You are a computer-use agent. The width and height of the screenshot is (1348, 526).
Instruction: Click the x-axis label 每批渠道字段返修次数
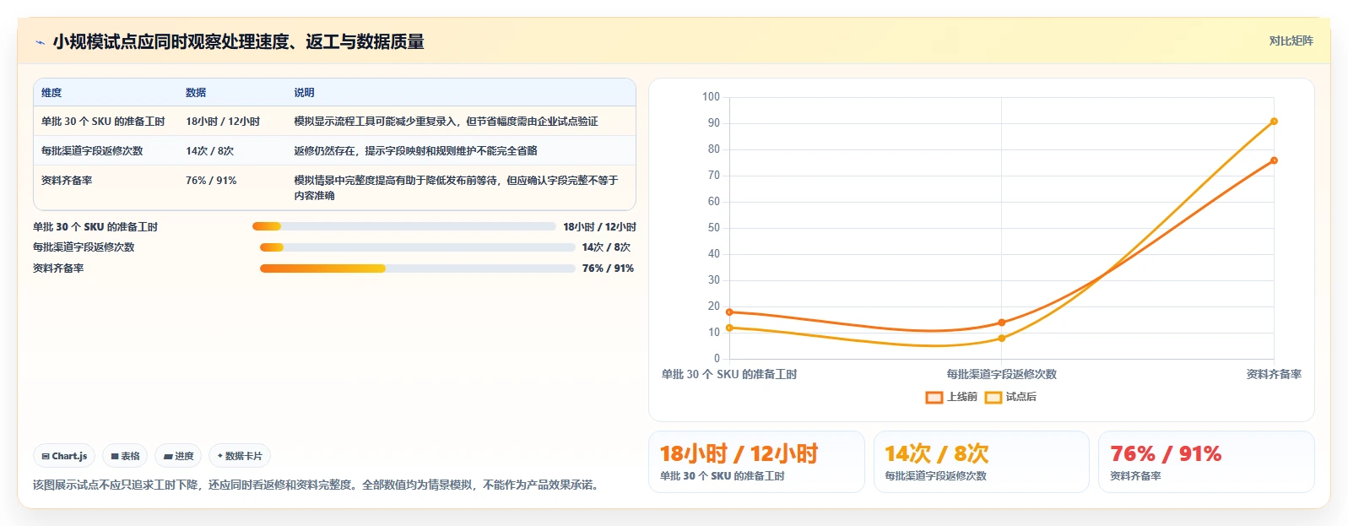1002,374
